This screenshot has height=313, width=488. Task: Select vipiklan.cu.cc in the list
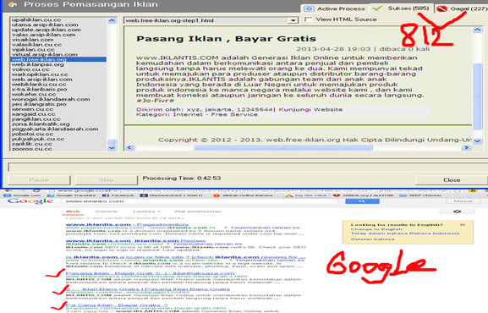(x=33, y=50)
